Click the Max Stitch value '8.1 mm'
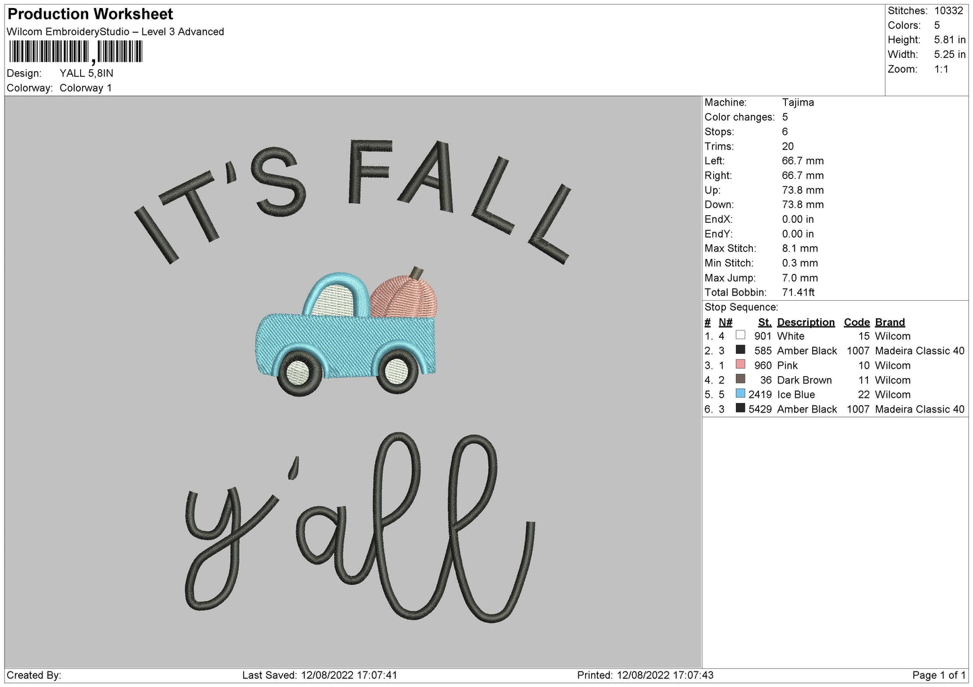973x687 pixels. (800, 248)
